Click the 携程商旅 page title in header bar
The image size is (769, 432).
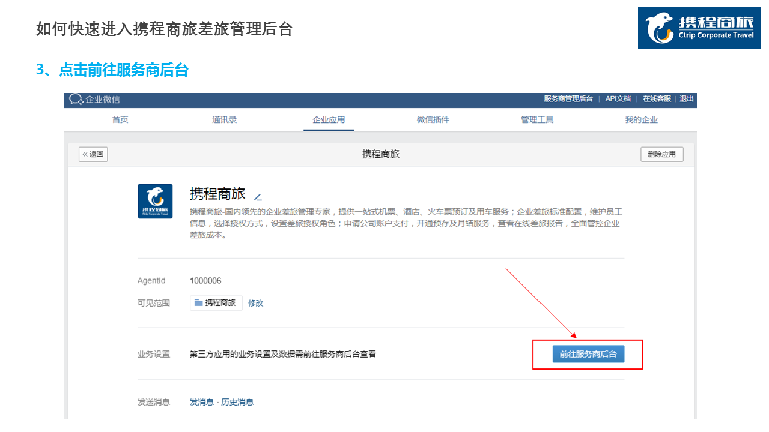[381, 154]
